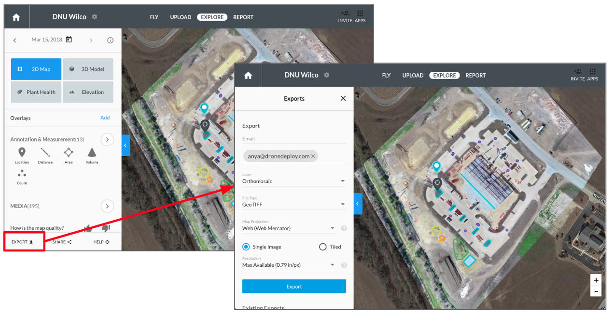This screenshot has height=316, width=614.
Task: Switch to the Elevation view
Action: point(88,92)
